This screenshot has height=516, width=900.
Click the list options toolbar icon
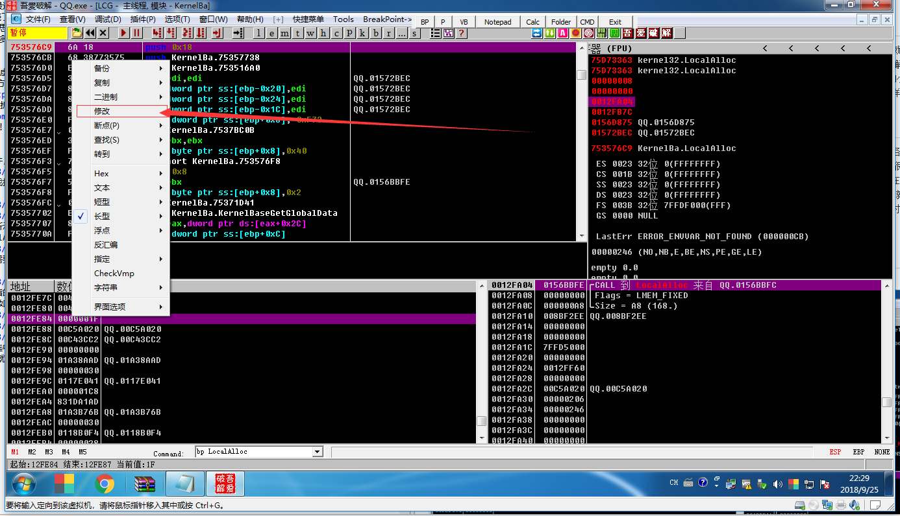[436, 33]
